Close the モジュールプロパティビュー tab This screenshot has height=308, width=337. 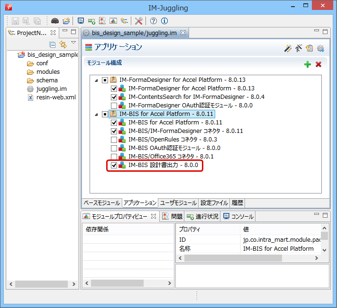pyautogui.click(x=154, y=216)
